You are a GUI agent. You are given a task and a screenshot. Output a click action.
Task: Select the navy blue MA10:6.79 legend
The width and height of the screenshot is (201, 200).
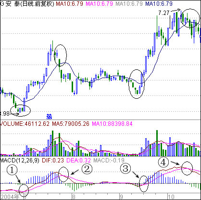[x=159, y=3]
